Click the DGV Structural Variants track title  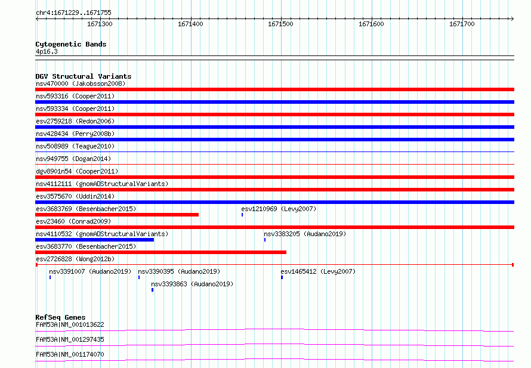[84, 76]
